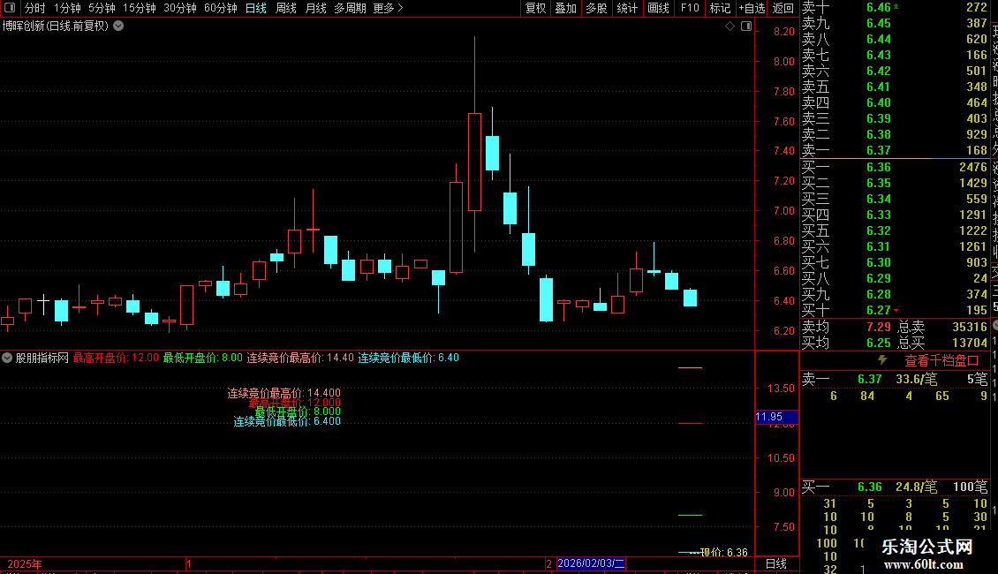This screenshot has width=998, height=574.
Task: Click the 最低开盘价: 8.00 indicator label
Action: tap(203, 358)
